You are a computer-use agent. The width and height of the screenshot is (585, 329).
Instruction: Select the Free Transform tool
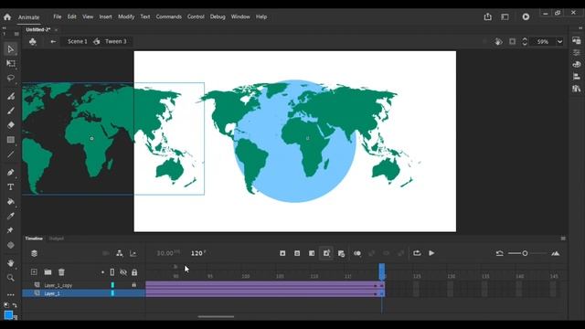click(x=10, y=63)
